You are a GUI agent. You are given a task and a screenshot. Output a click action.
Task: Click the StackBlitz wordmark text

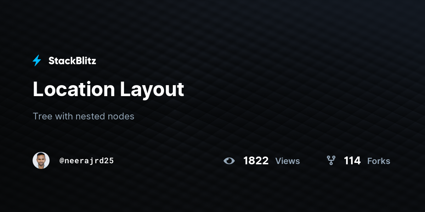click(72, 61)
